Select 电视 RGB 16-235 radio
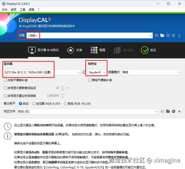The height and width of the screenshot is (169, 185). [65, 104]
